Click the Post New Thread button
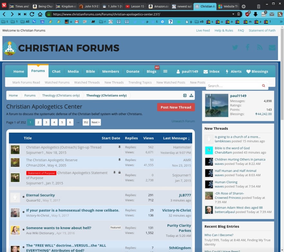This screenshot has height=252, width=284. point(176,107)
